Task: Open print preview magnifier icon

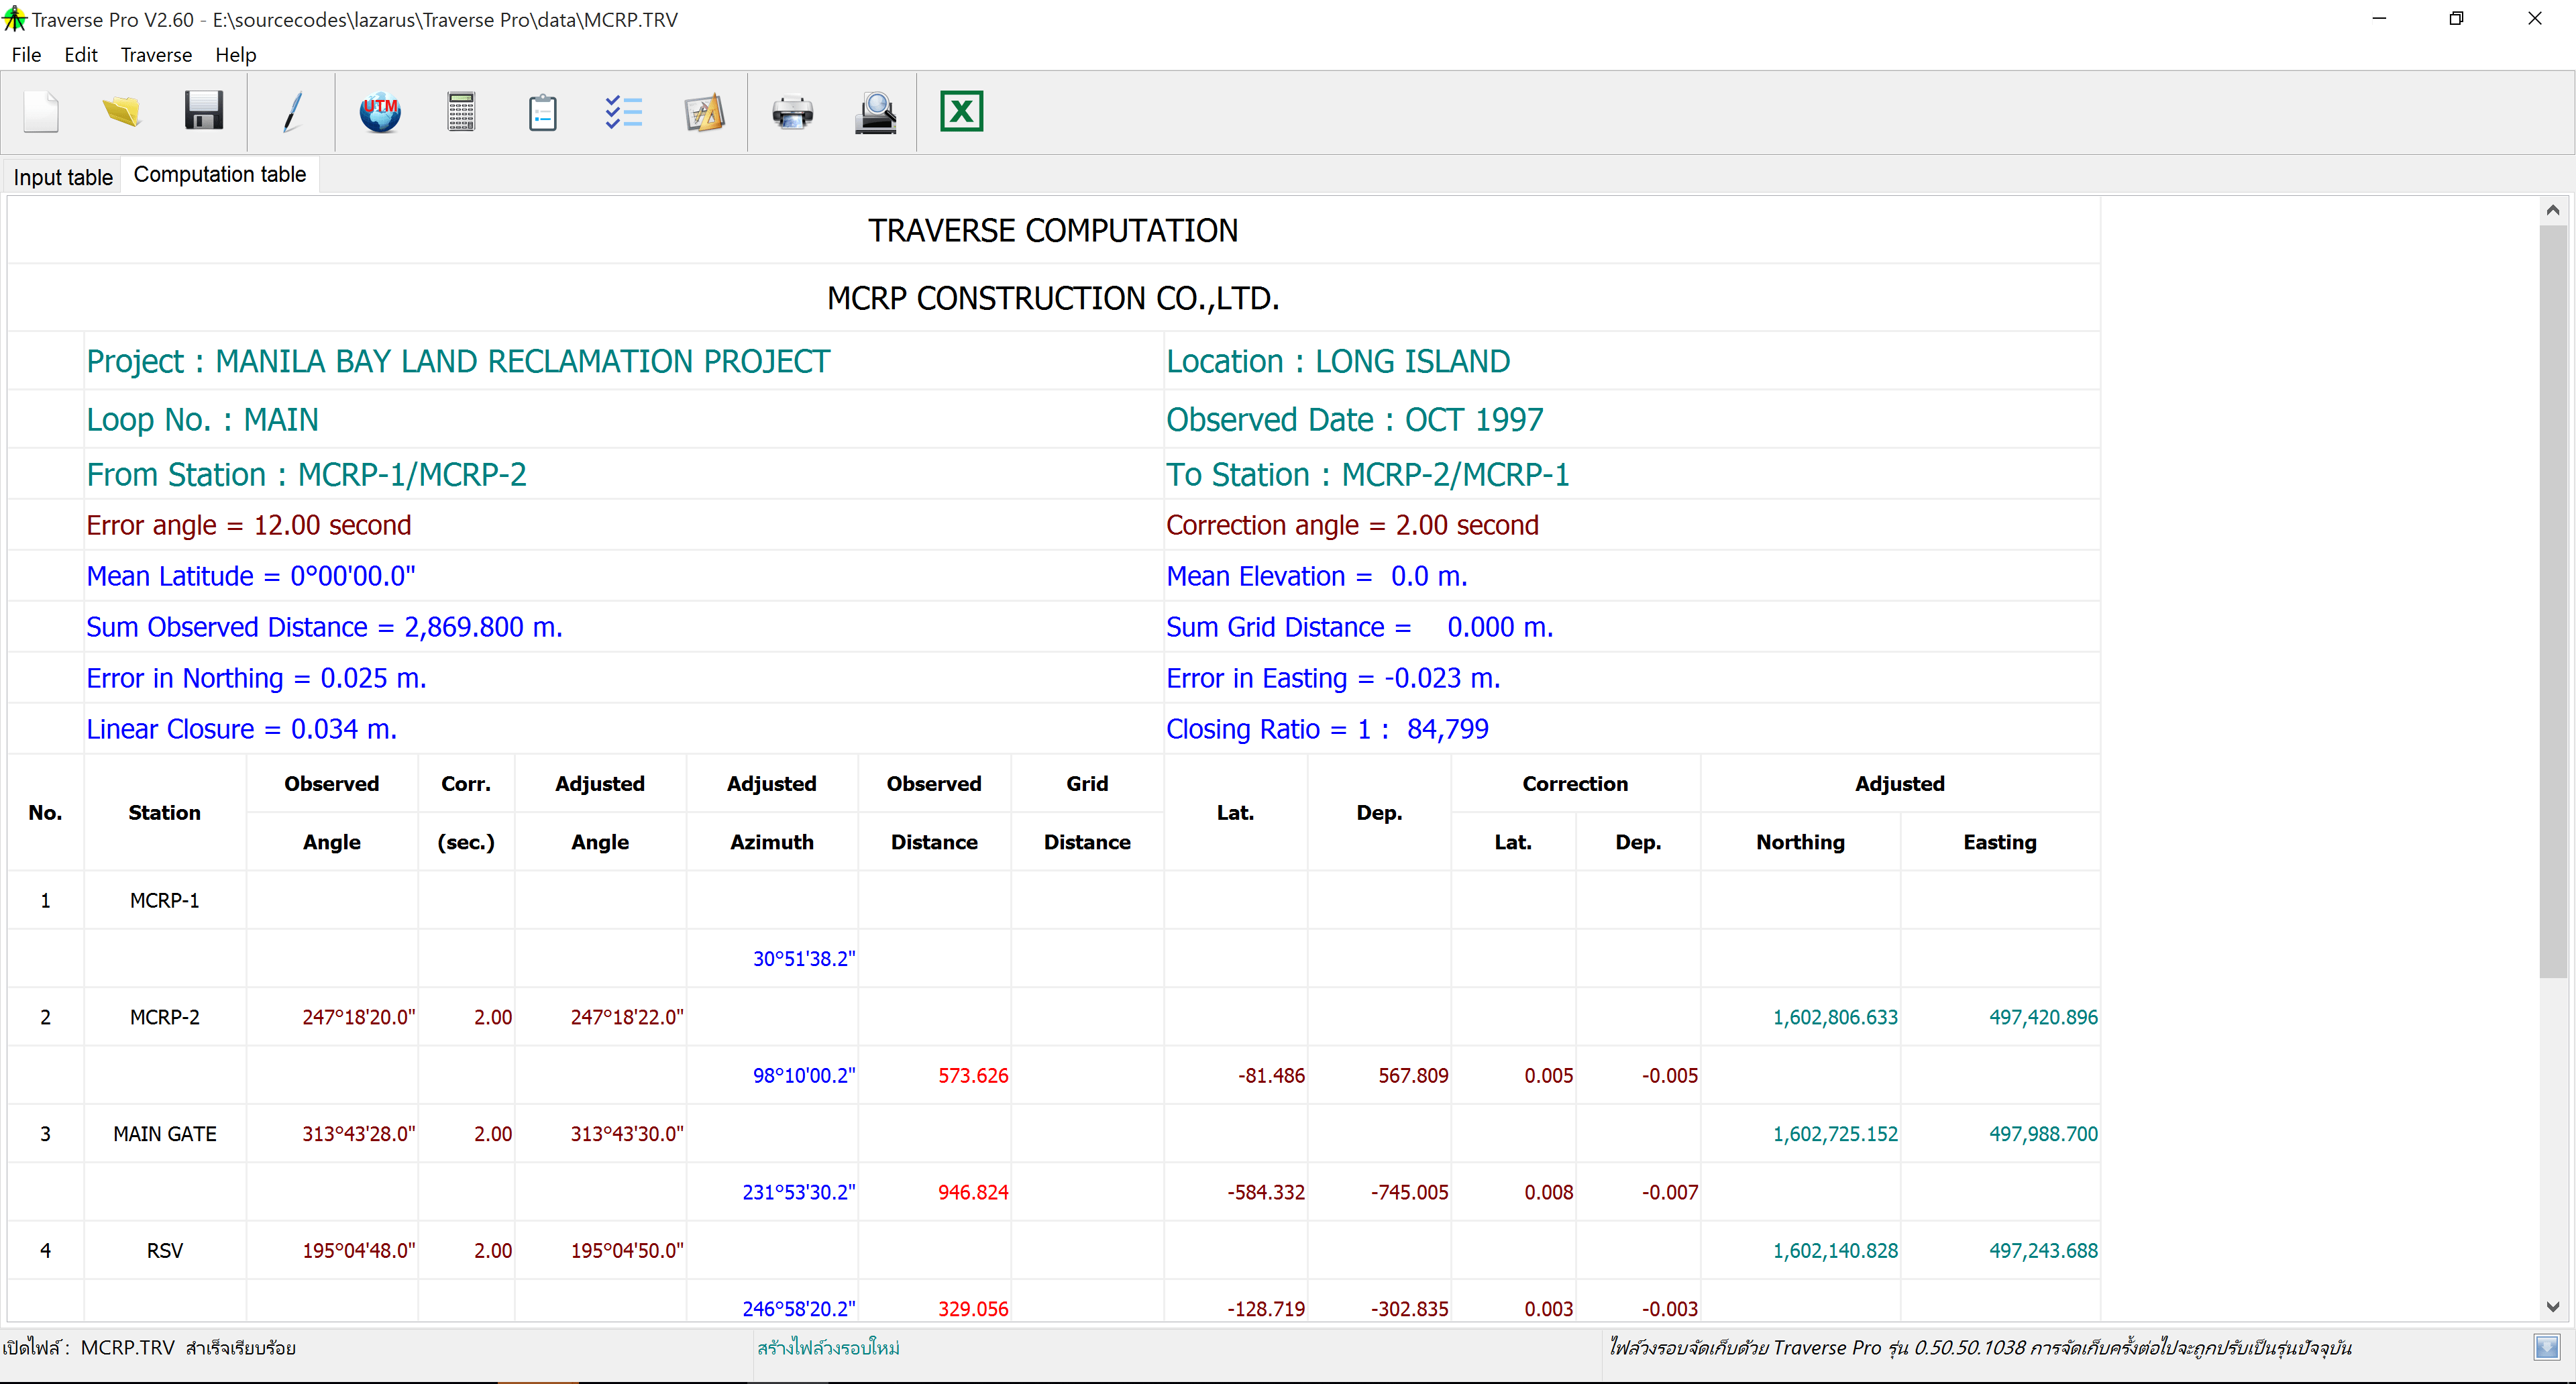Action: tap(875, 112)
